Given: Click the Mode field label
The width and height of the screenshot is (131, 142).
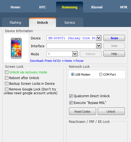Looking at the screenshot, I should pos(35,54).
